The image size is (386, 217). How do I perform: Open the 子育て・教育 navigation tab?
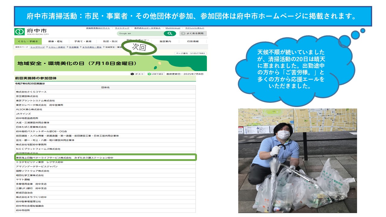pos(83,41)
